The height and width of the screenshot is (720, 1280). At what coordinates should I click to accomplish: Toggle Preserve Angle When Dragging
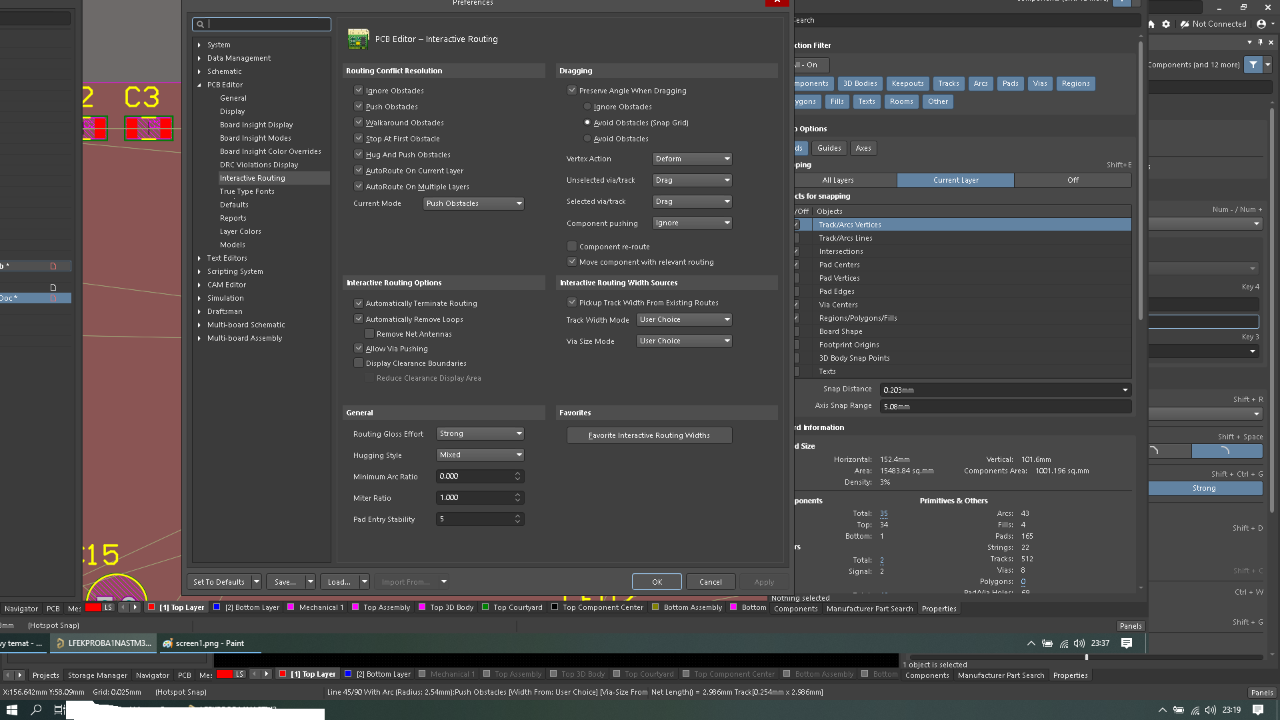tap(572, 90)
